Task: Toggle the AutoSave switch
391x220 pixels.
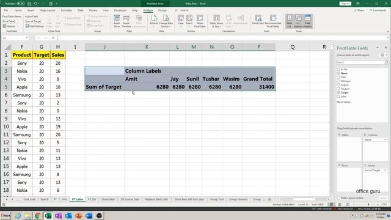Action: pos(21,4)
